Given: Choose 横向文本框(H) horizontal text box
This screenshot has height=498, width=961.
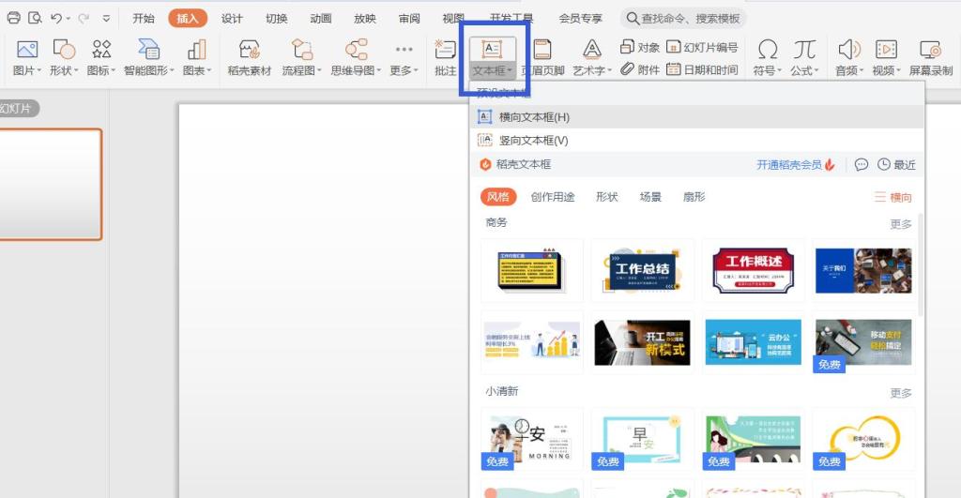Looking at the screenshot, I should [x=533, y=117].
